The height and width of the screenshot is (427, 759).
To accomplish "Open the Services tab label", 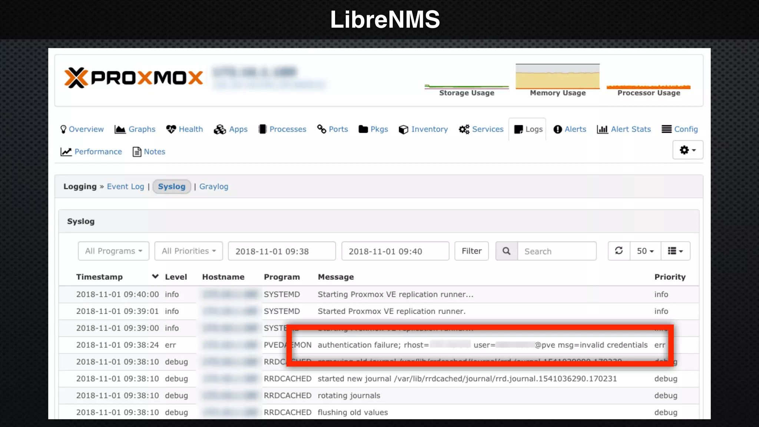I will coord(488,129).
